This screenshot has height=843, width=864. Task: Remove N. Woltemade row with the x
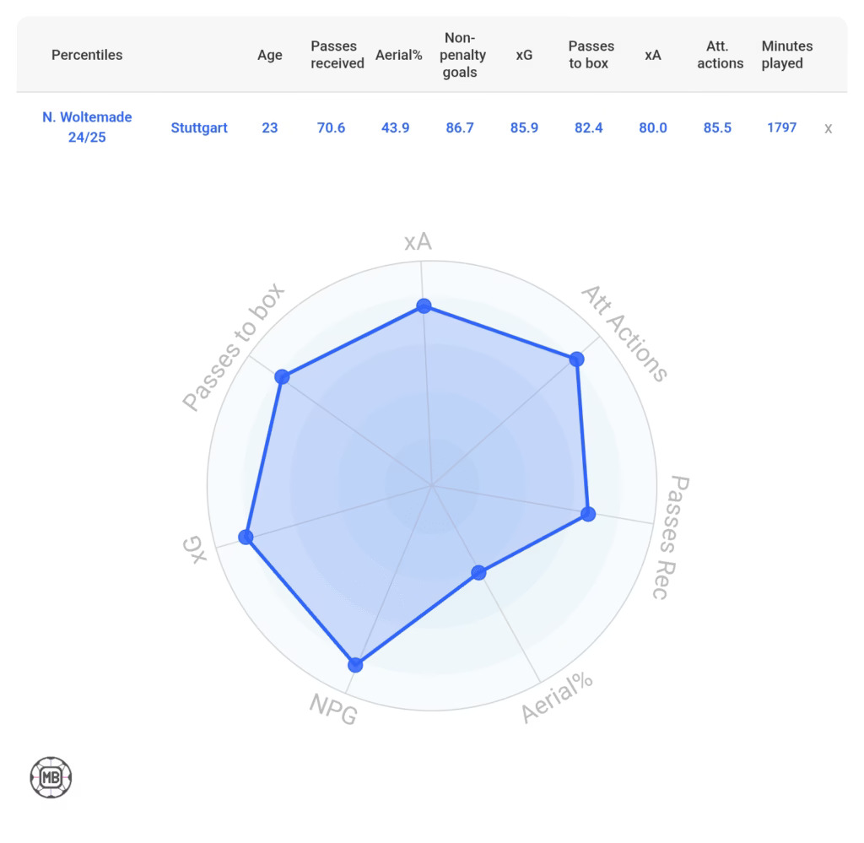(828, 128)
